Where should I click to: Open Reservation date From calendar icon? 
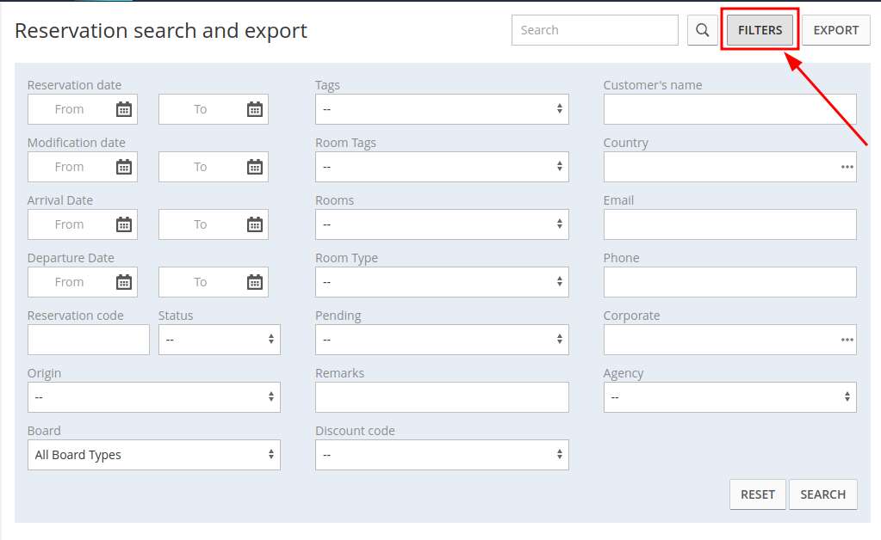tap(124, 109)
